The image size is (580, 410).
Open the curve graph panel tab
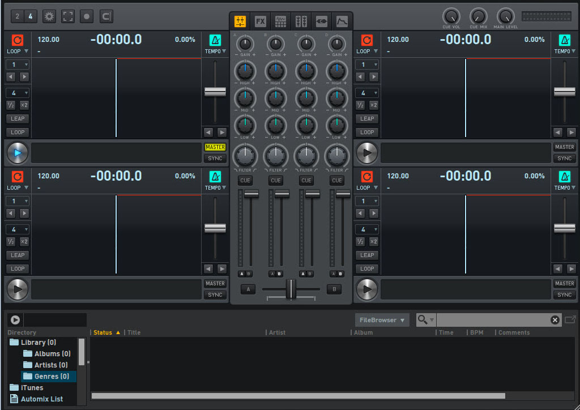(x=342, y=22)
